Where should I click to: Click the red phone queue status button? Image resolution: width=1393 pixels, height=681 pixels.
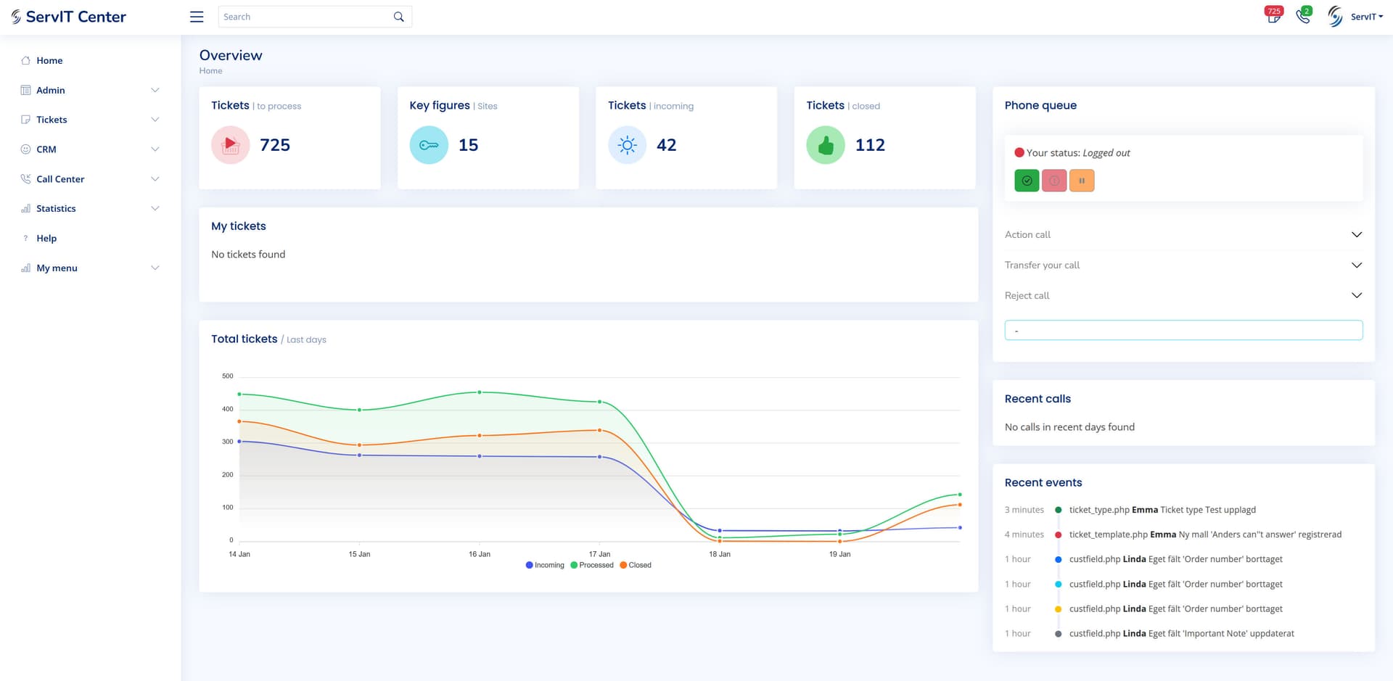point(1054,181)
